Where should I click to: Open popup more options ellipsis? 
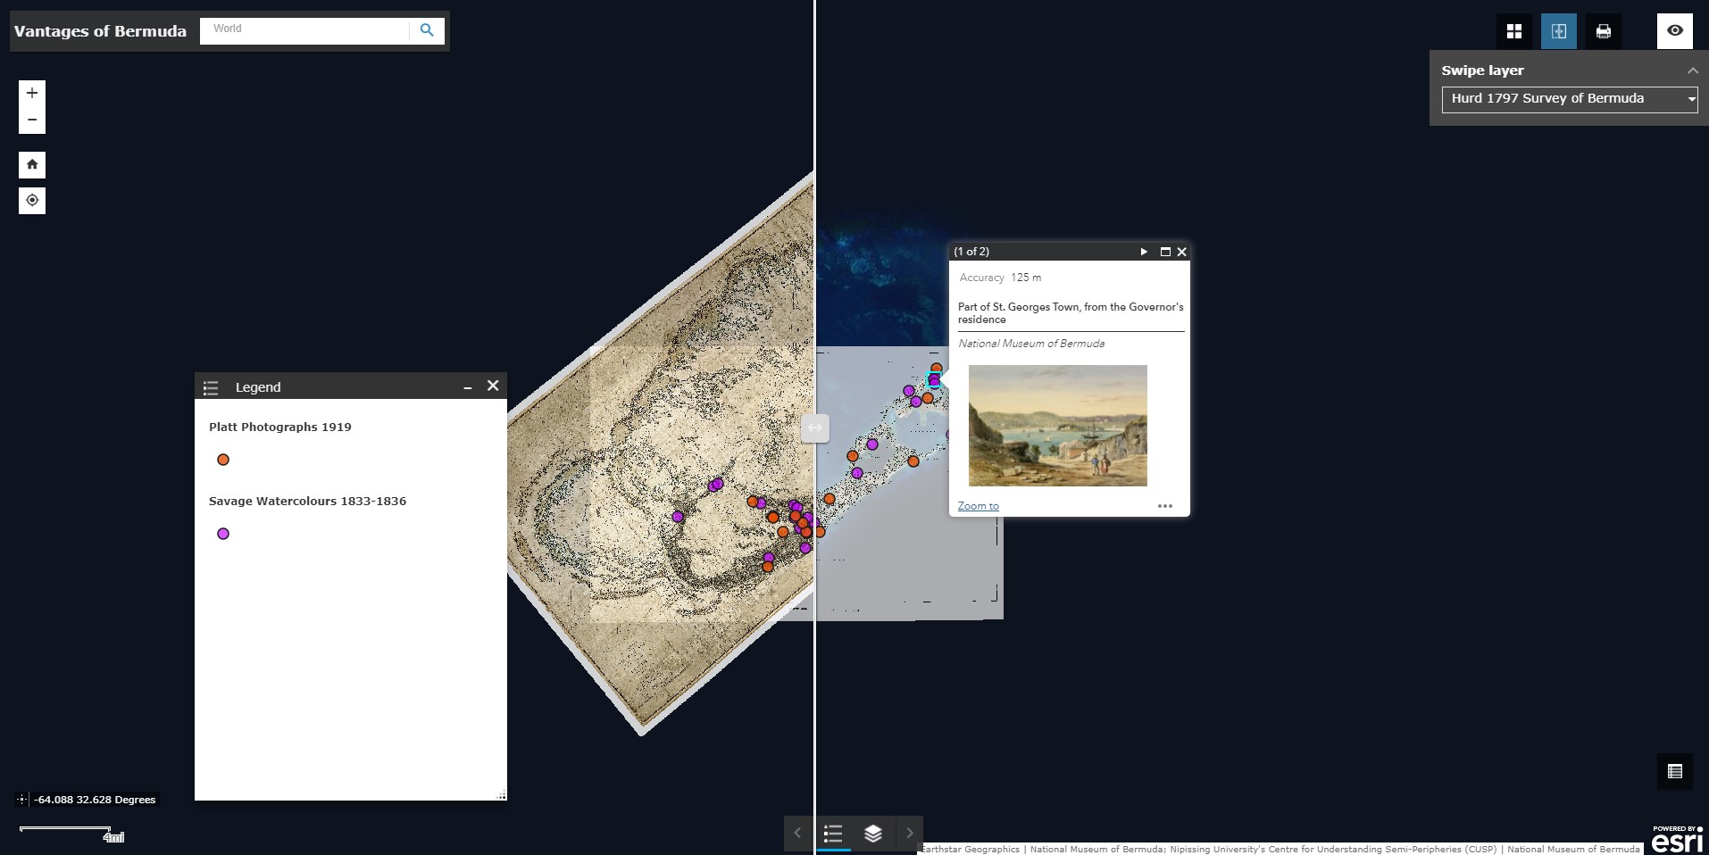pos(1164,506)
